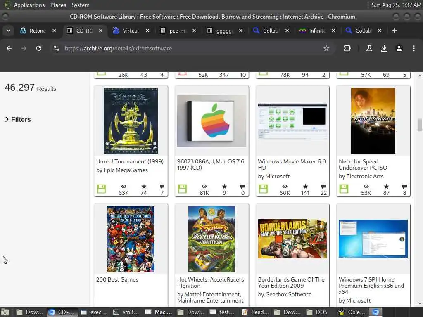Click software floppy icon on Unreal Tournament card
423x317 pixels.
102,189
